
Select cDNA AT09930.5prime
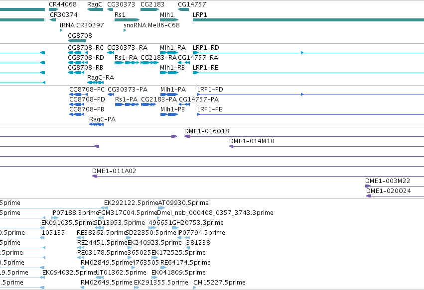point(183,203)
